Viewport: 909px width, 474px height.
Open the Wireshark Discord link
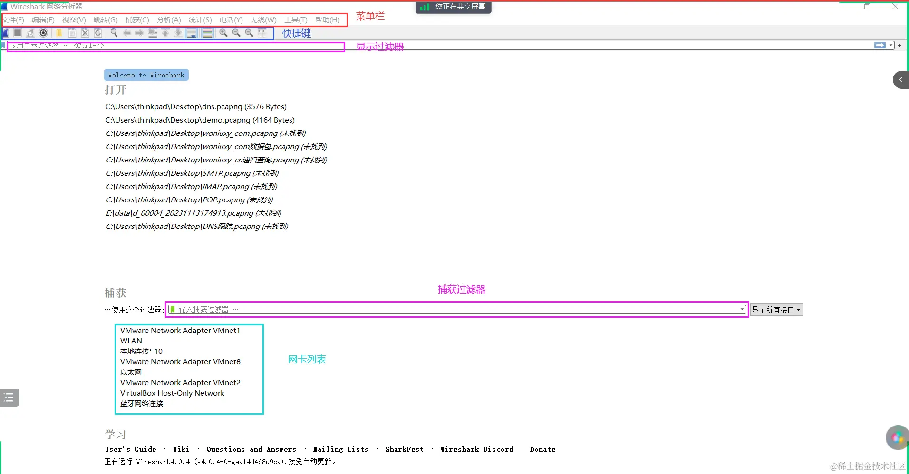pos(477,449)
